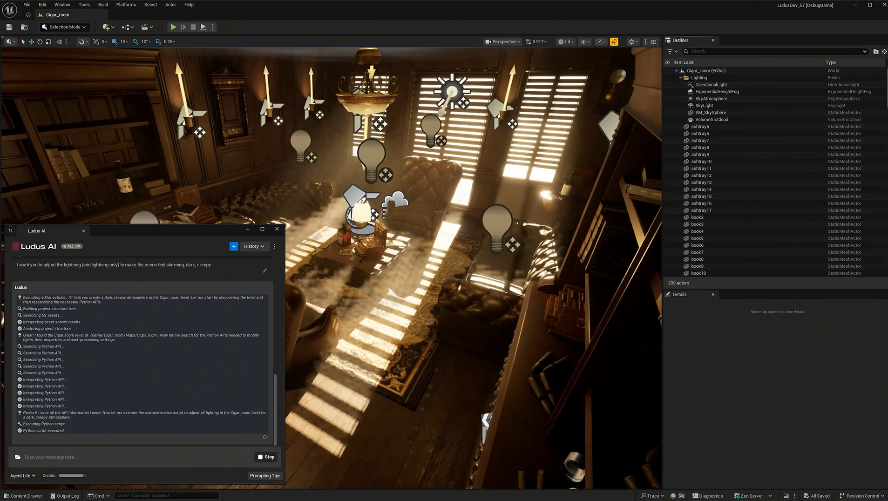Toggle the visibility eye column header in Outliner

tap(667, 62)
